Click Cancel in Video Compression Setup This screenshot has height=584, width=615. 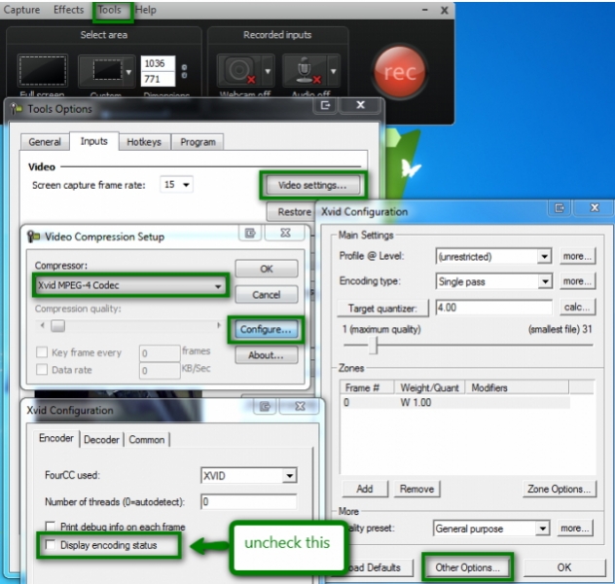pyautogui.click(x=267, y=295)
